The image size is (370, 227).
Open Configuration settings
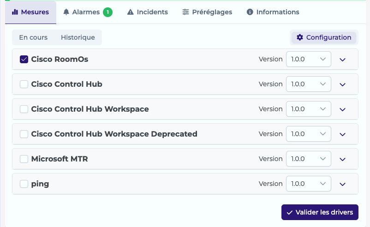coord(324,37)
